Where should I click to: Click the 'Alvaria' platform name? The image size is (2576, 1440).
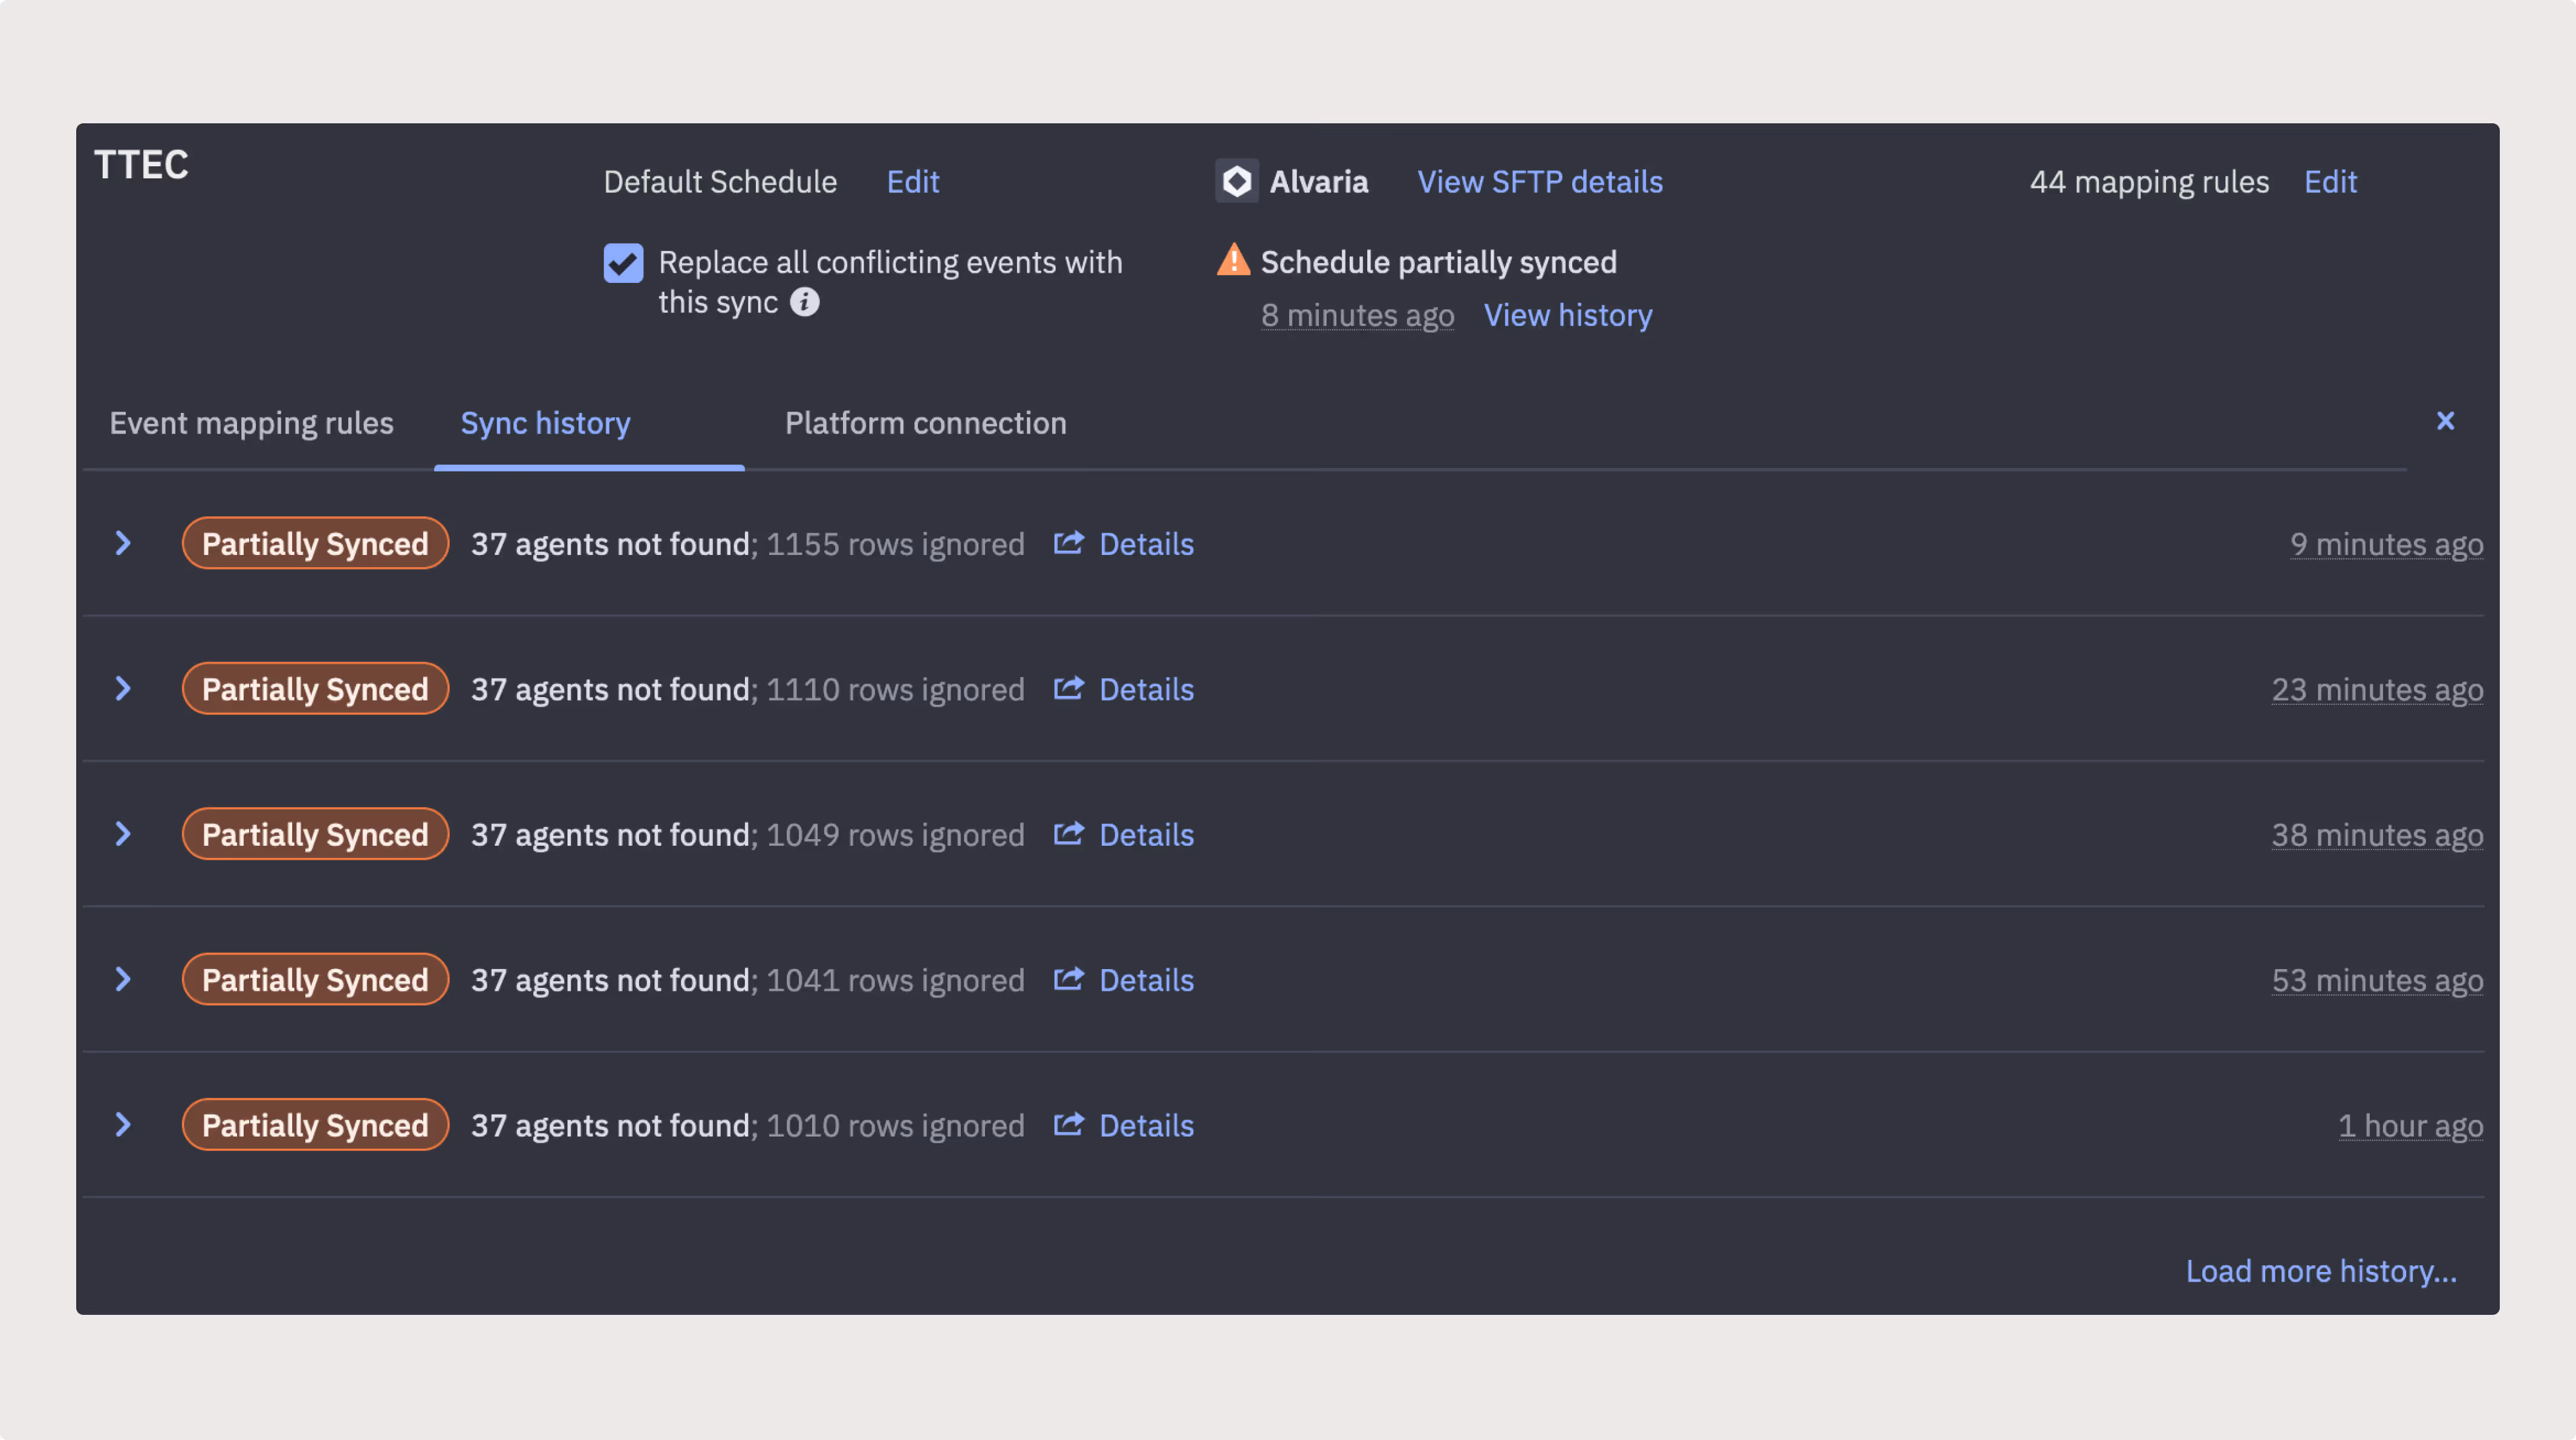(1318, 181)
